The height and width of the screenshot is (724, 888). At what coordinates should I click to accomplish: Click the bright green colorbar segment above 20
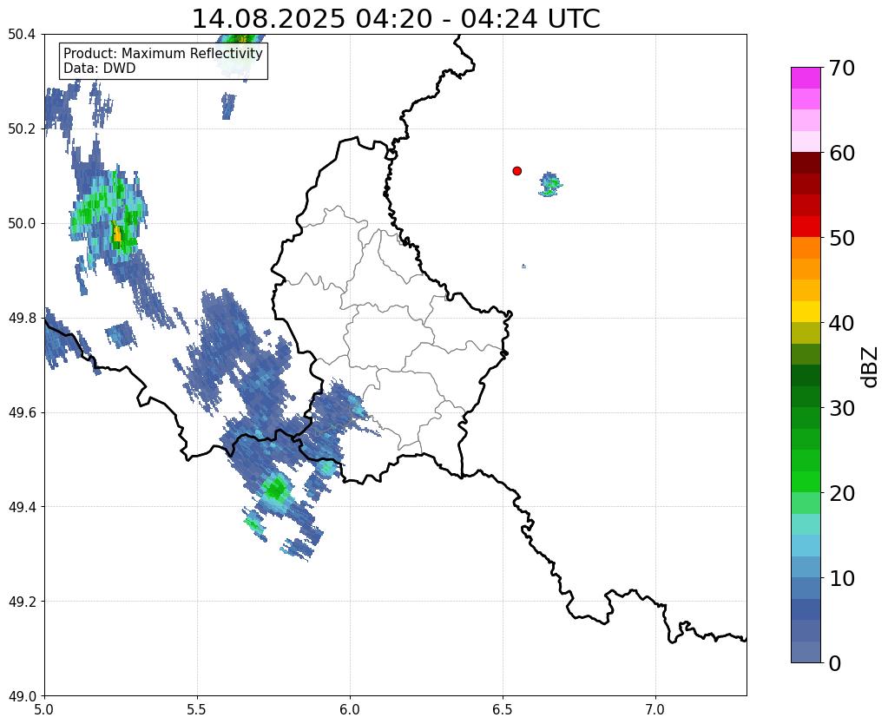806,482
